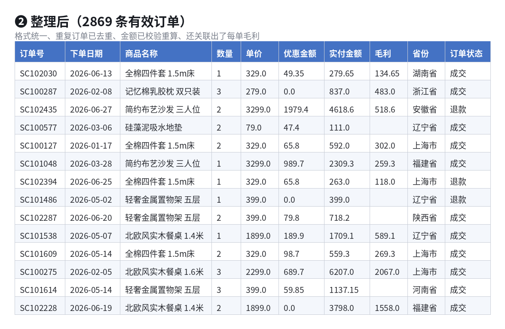
Task: Select order number SC101486
Action: pos(38,200)
